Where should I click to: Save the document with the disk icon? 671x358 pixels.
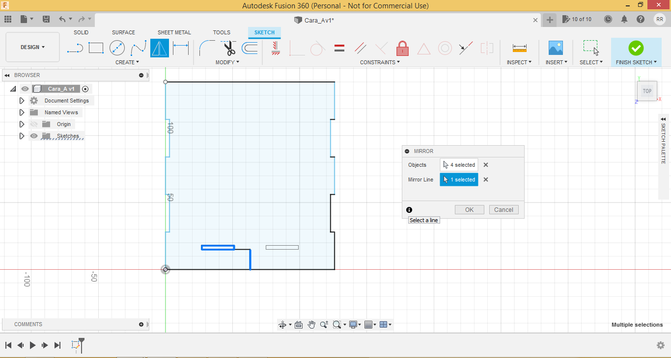(x=46, y=19)
